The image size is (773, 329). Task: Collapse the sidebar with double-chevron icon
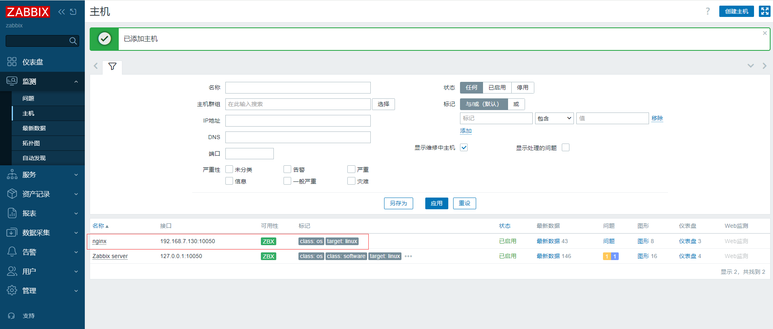click(x=61, y=12)
